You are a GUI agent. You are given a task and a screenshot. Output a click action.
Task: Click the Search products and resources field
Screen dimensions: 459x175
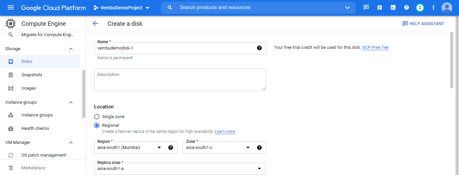[259, 7]
